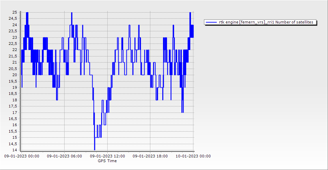Click the lowest data point at 14 satellites
This screenshot has width=328, height=170.
click(95, 149)
